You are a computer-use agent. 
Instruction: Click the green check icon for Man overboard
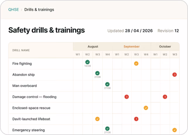(x=107, y=84)
